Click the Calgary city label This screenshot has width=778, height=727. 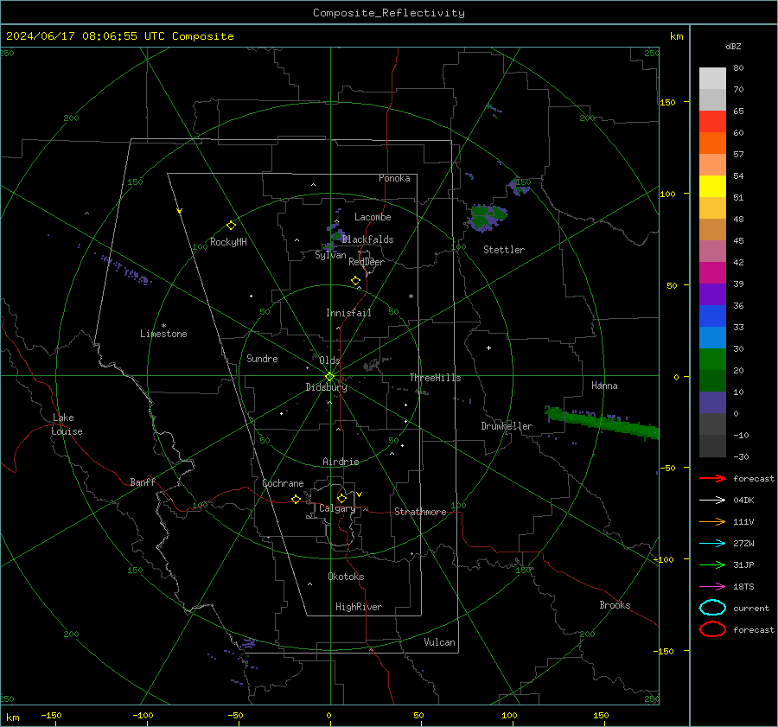point(337,508)
